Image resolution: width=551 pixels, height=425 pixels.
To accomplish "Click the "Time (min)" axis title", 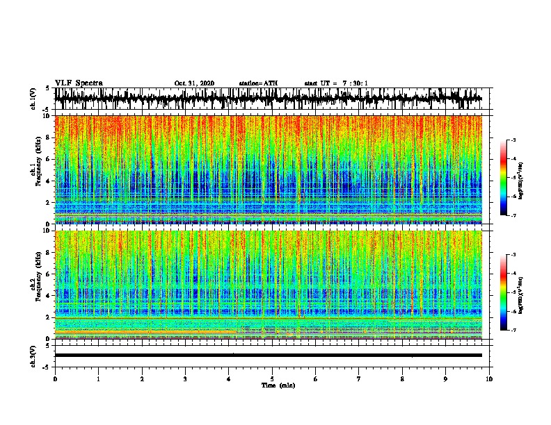I will point(278,385).
